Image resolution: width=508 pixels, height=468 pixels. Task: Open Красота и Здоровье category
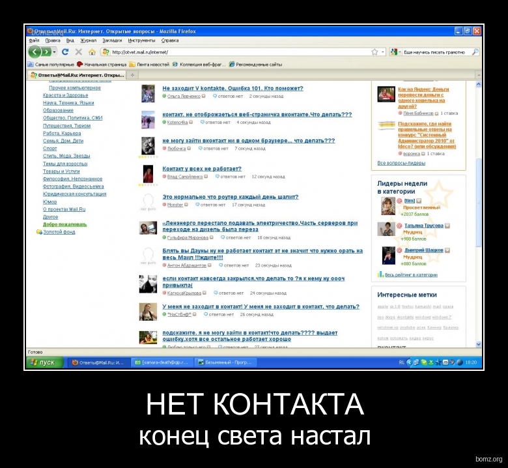coord(65,95)
